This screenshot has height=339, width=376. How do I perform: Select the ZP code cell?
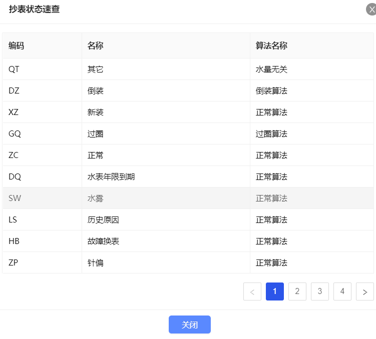point(42,262)
